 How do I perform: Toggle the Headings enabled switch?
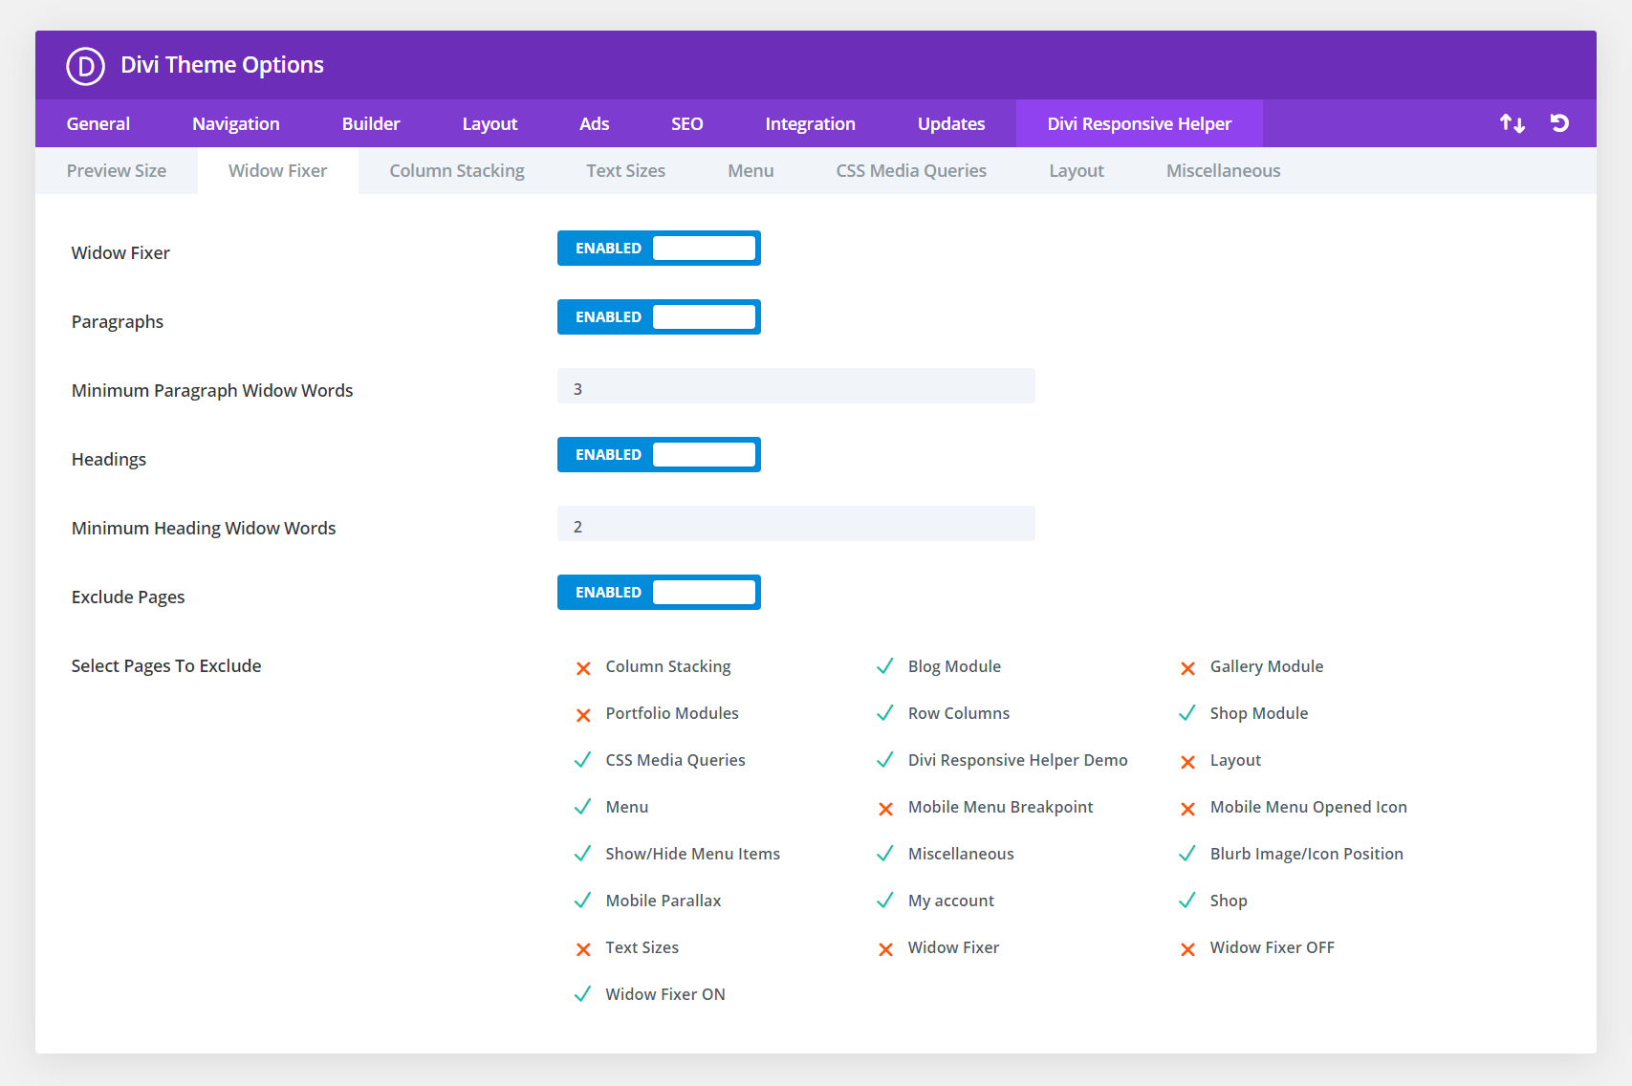[x=659, y=455]
